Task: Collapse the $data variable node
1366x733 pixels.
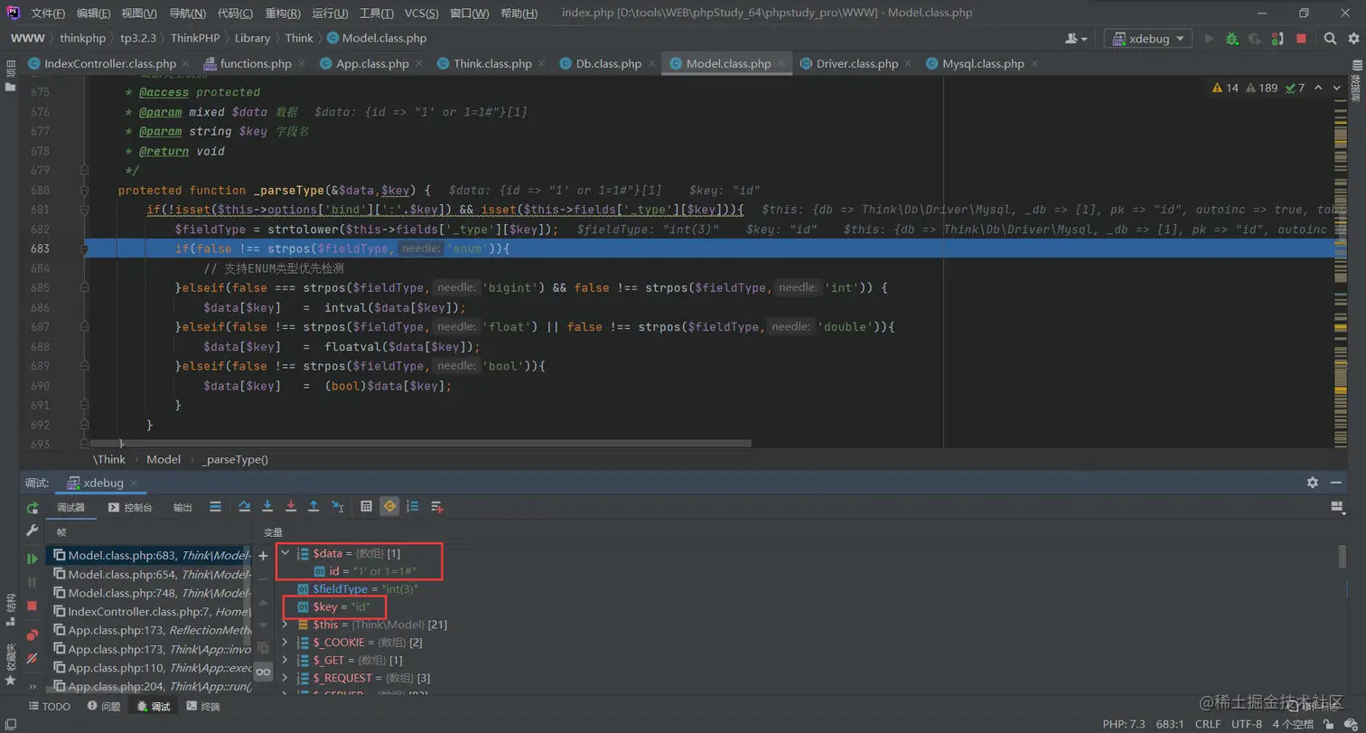Action: click(285, 552)
